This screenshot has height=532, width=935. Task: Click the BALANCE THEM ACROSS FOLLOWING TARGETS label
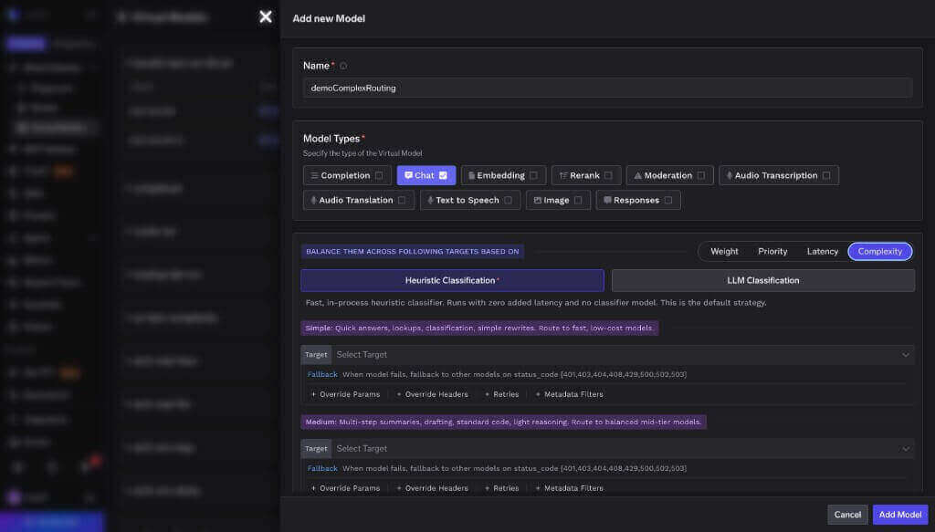[x=412, y=252]
